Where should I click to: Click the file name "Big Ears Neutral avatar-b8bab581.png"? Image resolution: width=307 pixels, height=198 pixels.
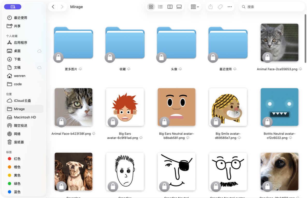(x=176, y=136)
